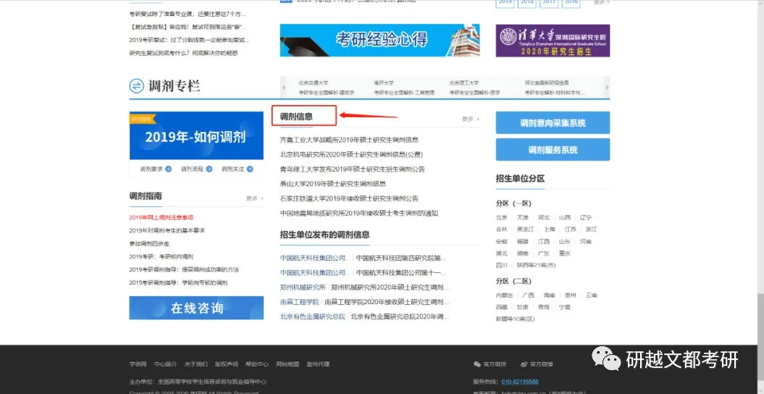
Task: Select 宁夏 in 分区（二区）
Action: point(564,307)
